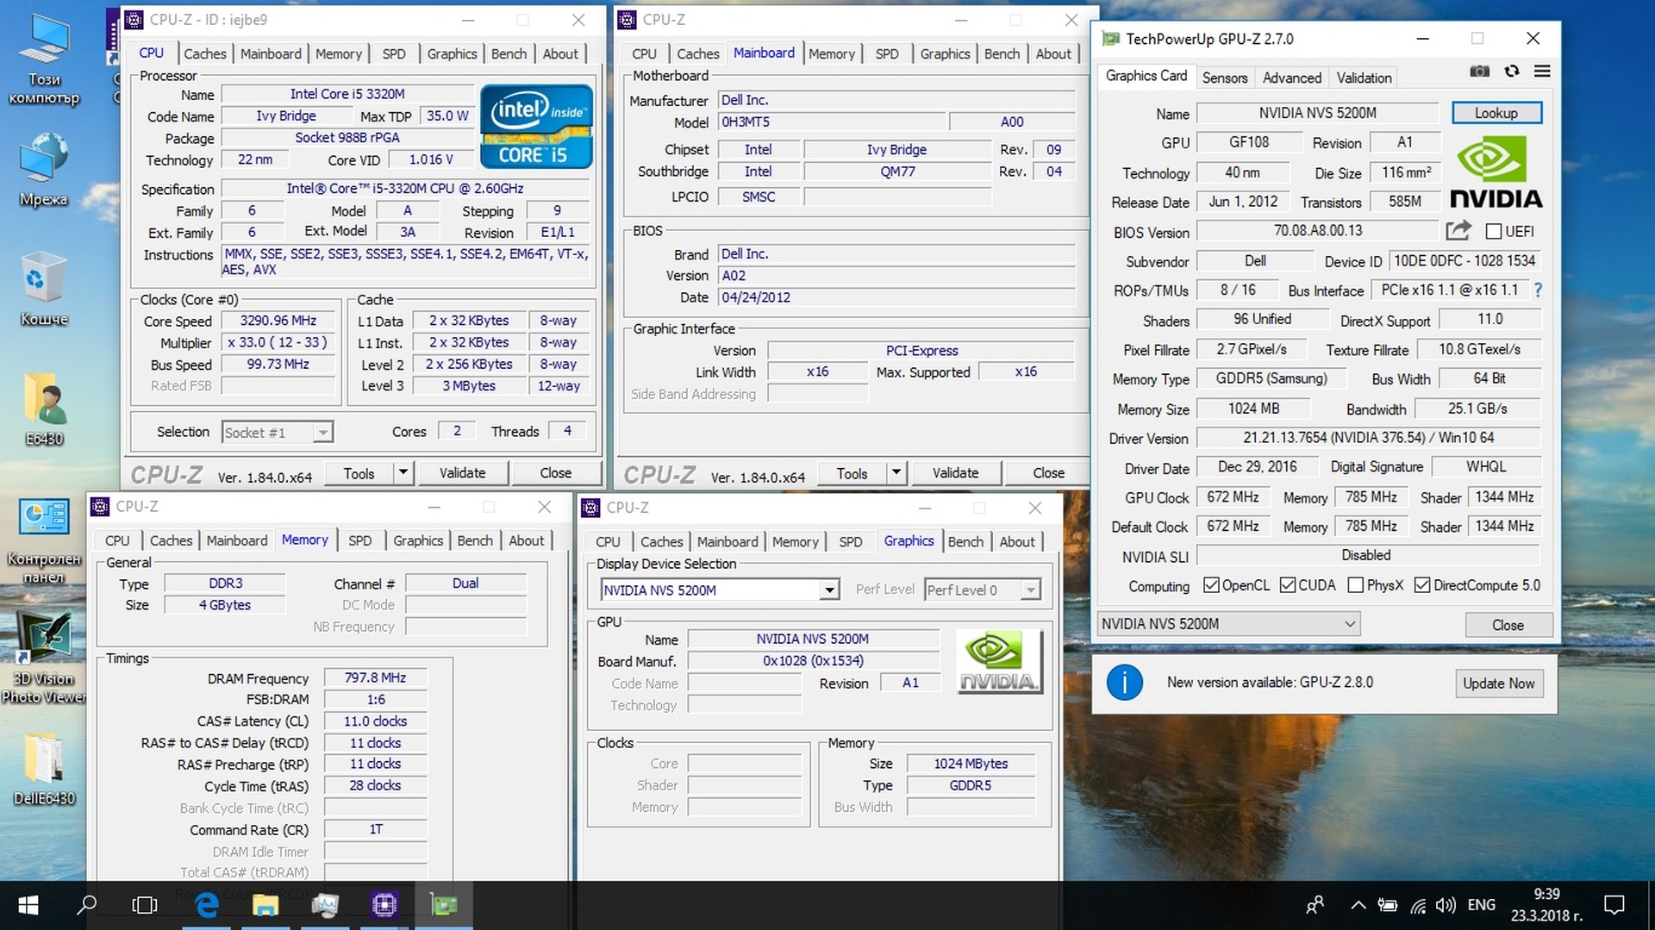Screen dimensions: 1655x930
Task: Select Bench tab in CPU-Z Graphics window
Action: (965, 541)
